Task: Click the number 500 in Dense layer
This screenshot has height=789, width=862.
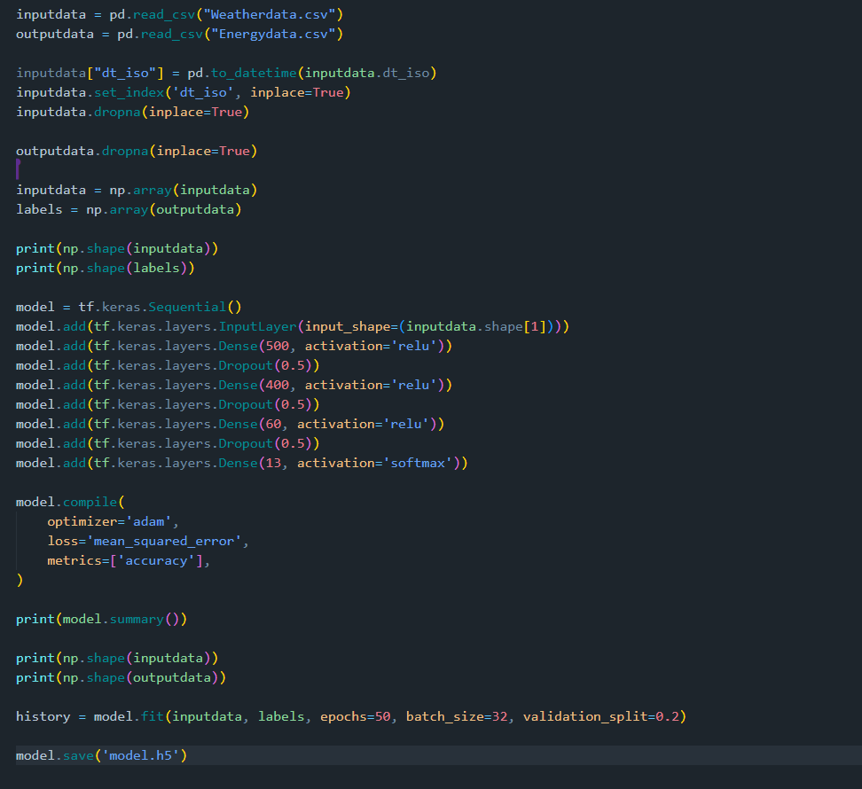Action: (x=277, y=346)
